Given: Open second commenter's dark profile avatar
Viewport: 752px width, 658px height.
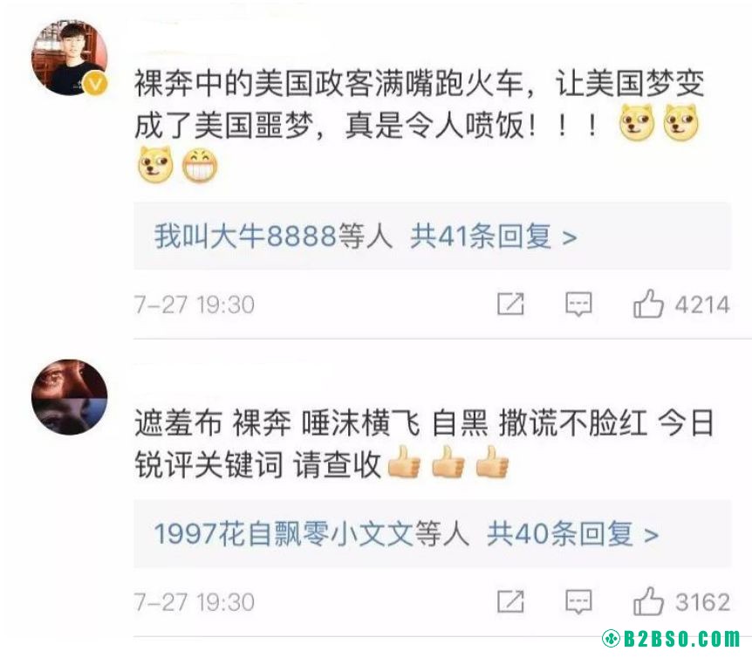Looking at the screenshot, I should (x=69, y=397).
